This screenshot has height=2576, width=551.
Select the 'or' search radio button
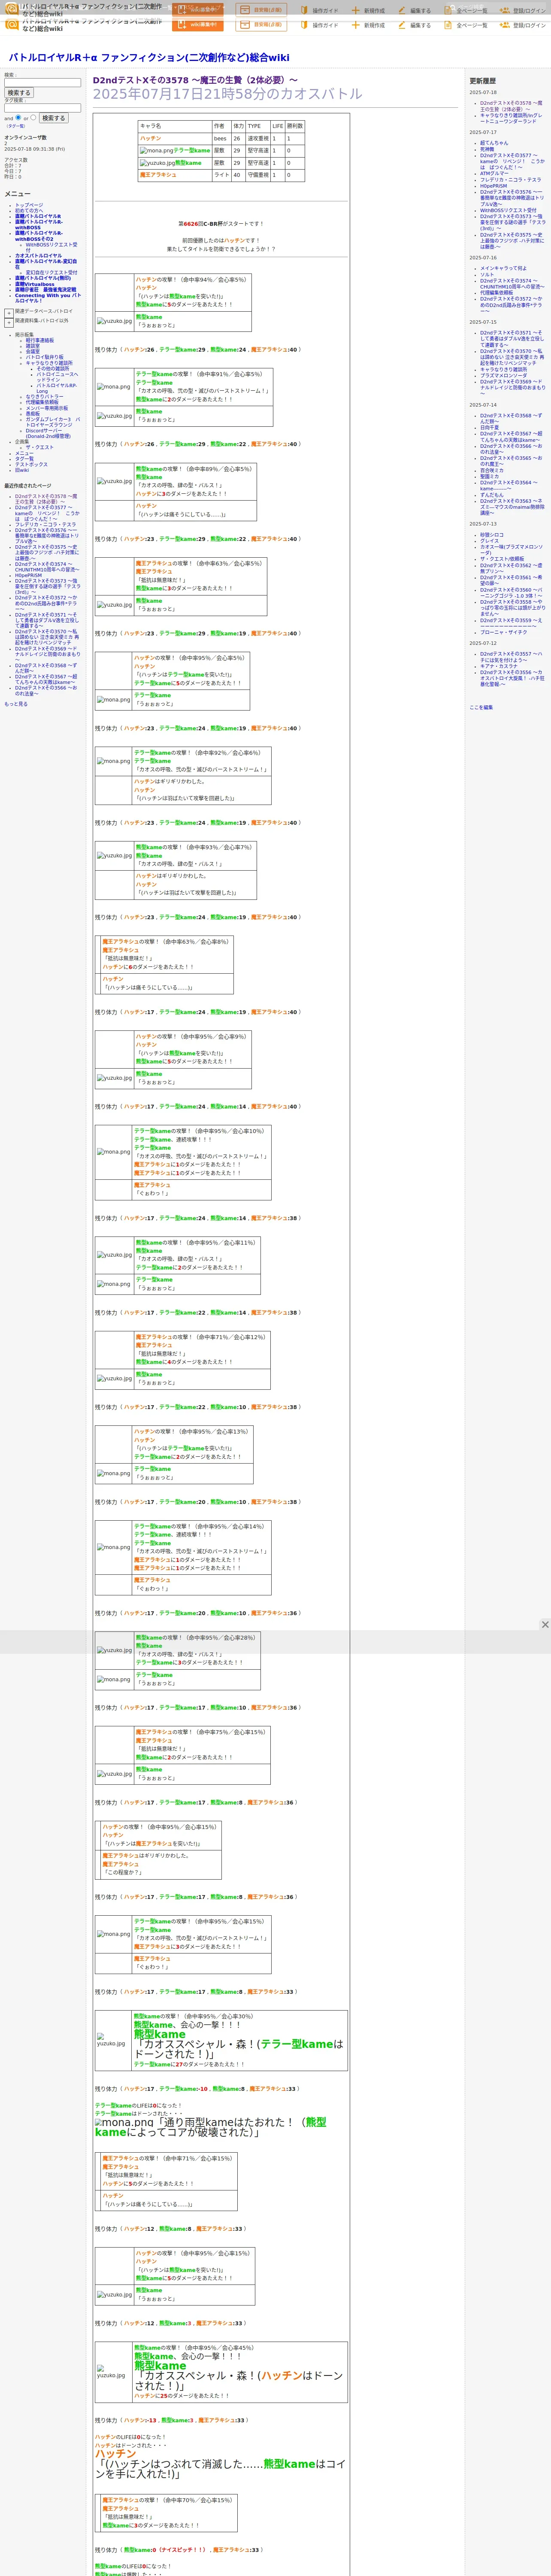point(33,117)
